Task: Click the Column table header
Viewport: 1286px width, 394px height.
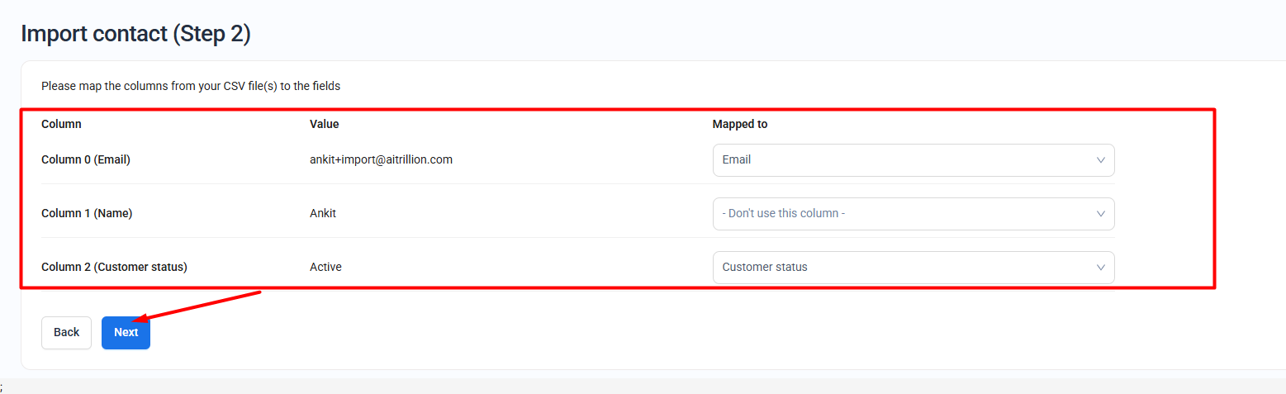Action: (61, 124)
